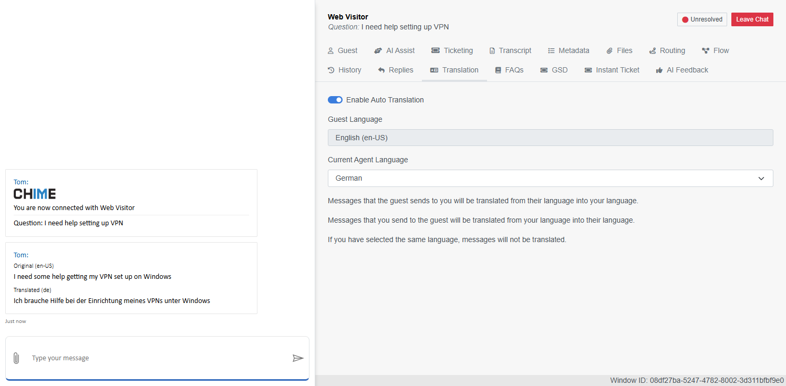Click the Instant Ticket icon
This screenshot has height=386, width=786.
(588, 70)
